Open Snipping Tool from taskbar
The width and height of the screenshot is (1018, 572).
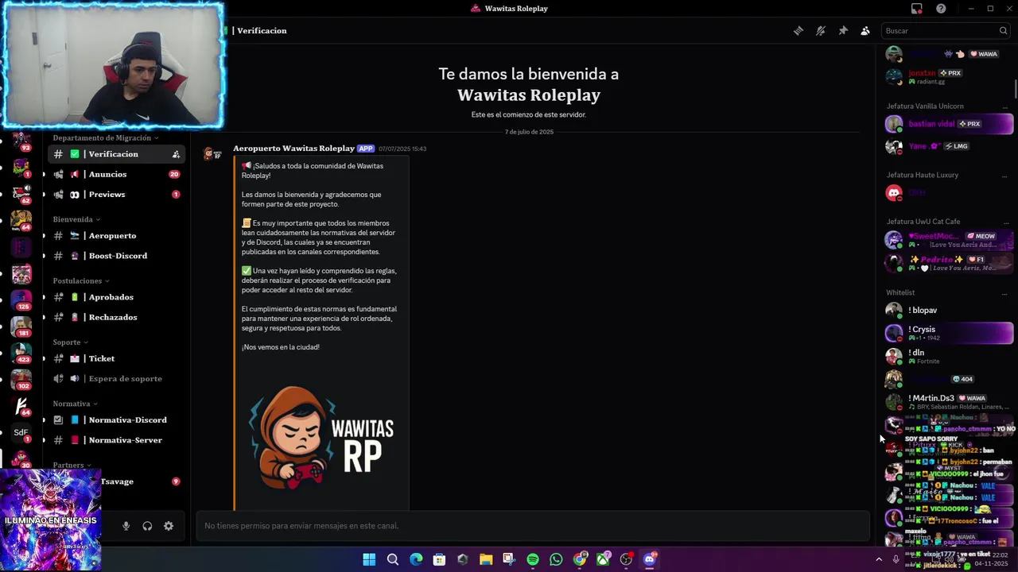[509, 560]
